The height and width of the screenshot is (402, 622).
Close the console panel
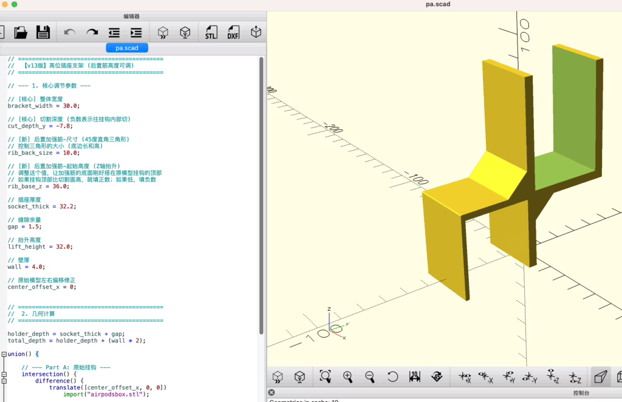pos(272,393)
